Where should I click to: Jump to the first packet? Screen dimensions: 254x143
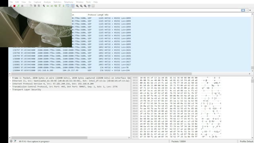(x=60, y=6)
